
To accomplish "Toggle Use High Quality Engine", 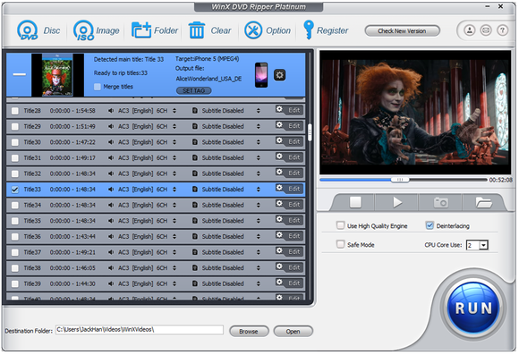I will tap(340, 225).
